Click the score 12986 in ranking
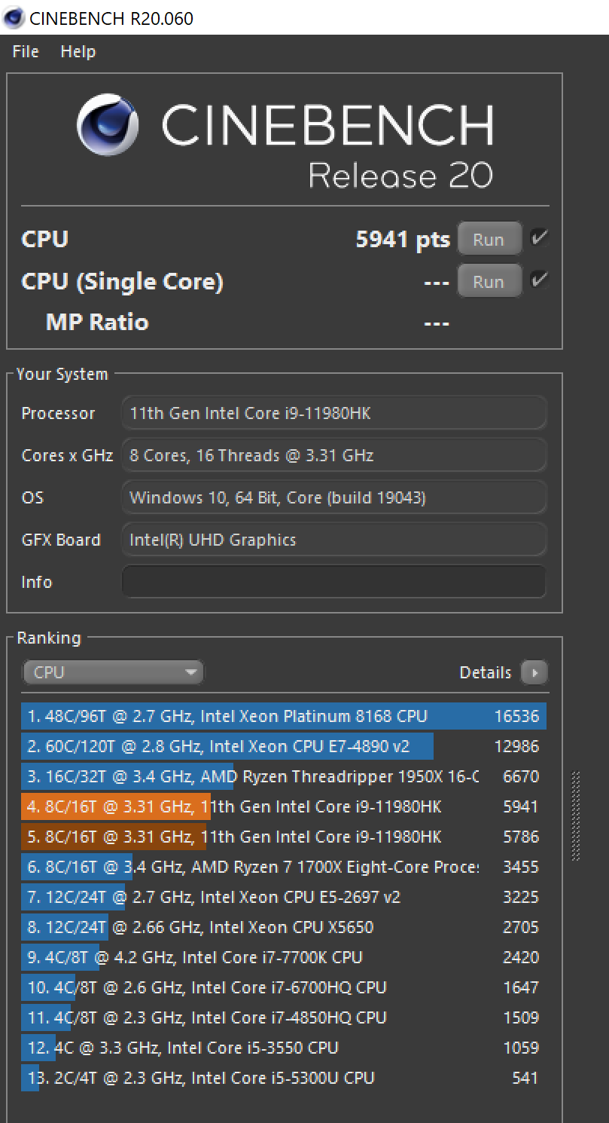 click(516, 746)
